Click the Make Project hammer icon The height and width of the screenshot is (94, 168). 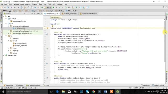(x=42, y=8)
